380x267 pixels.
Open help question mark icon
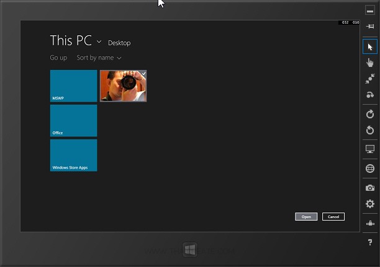coord(370,242)
